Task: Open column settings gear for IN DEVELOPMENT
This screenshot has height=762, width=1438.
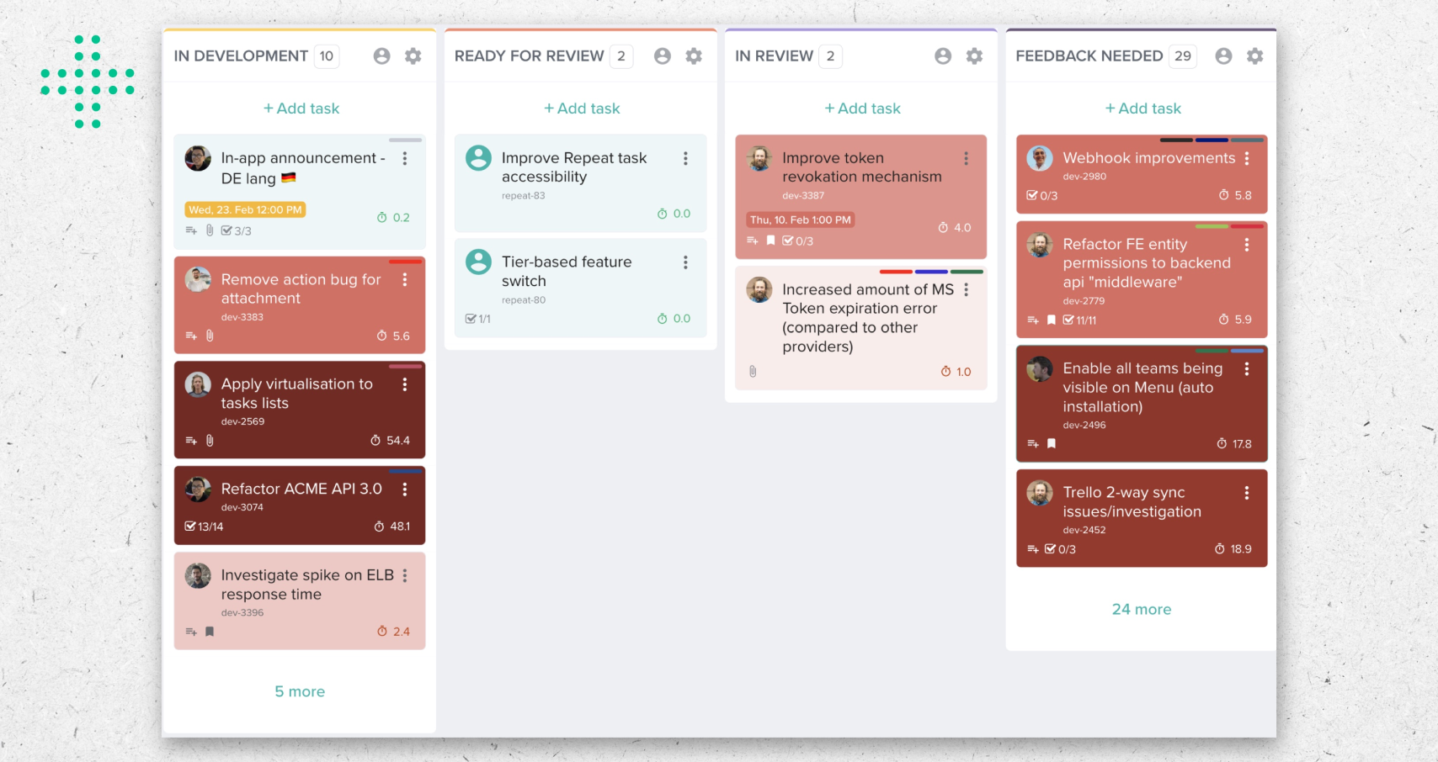Action: coord(413,56)
